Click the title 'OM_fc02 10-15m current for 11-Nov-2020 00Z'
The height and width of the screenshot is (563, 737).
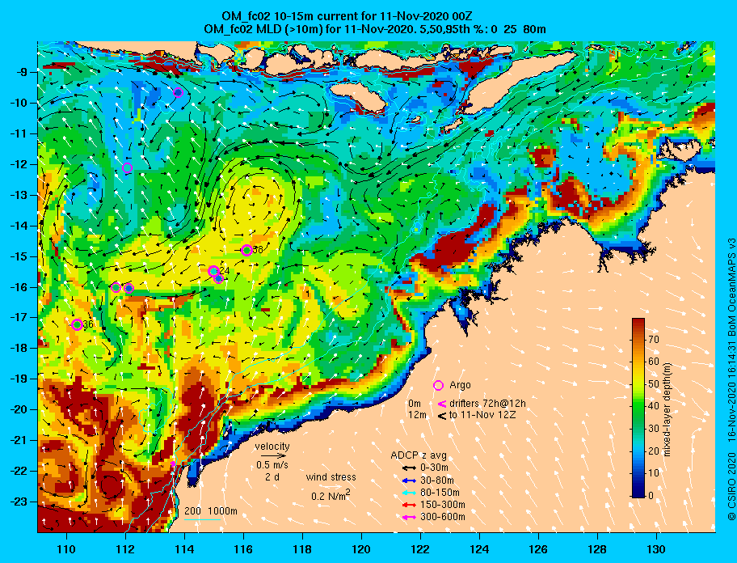pyautogui.click(x=347, y=17)
